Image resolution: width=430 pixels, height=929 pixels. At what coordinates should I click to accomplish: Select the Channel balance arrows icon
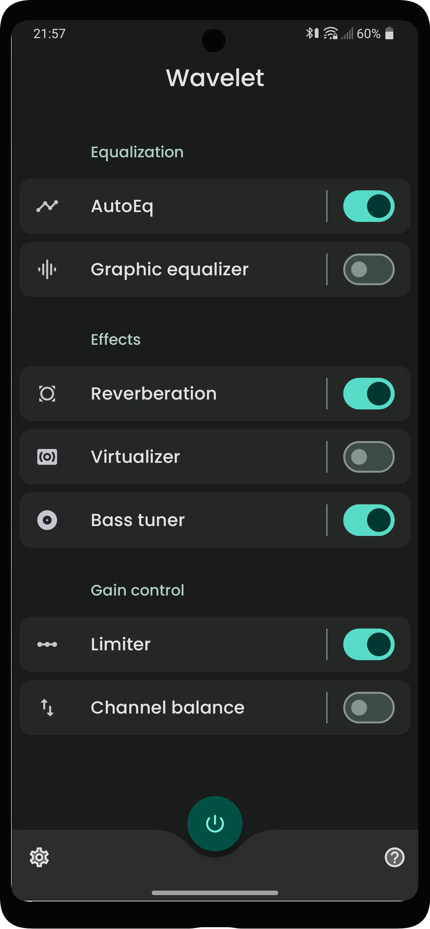[x=47, y=707]
